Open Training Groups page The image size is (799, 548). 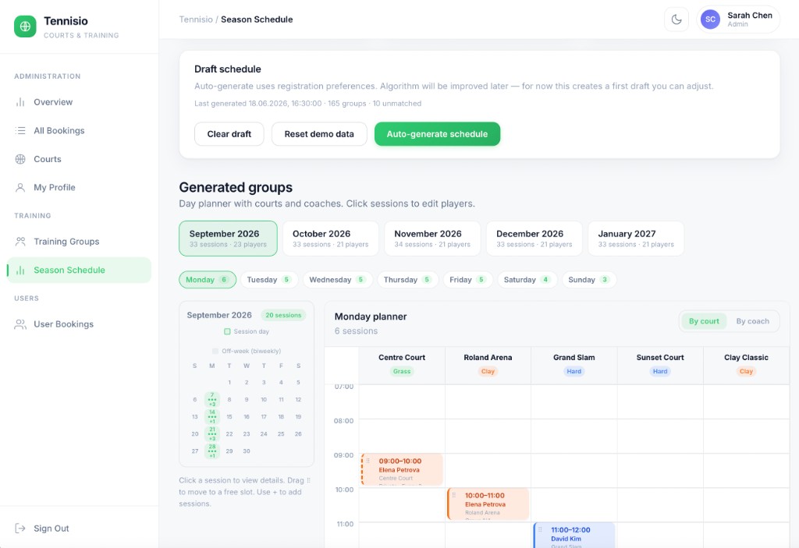coord(79,242)
